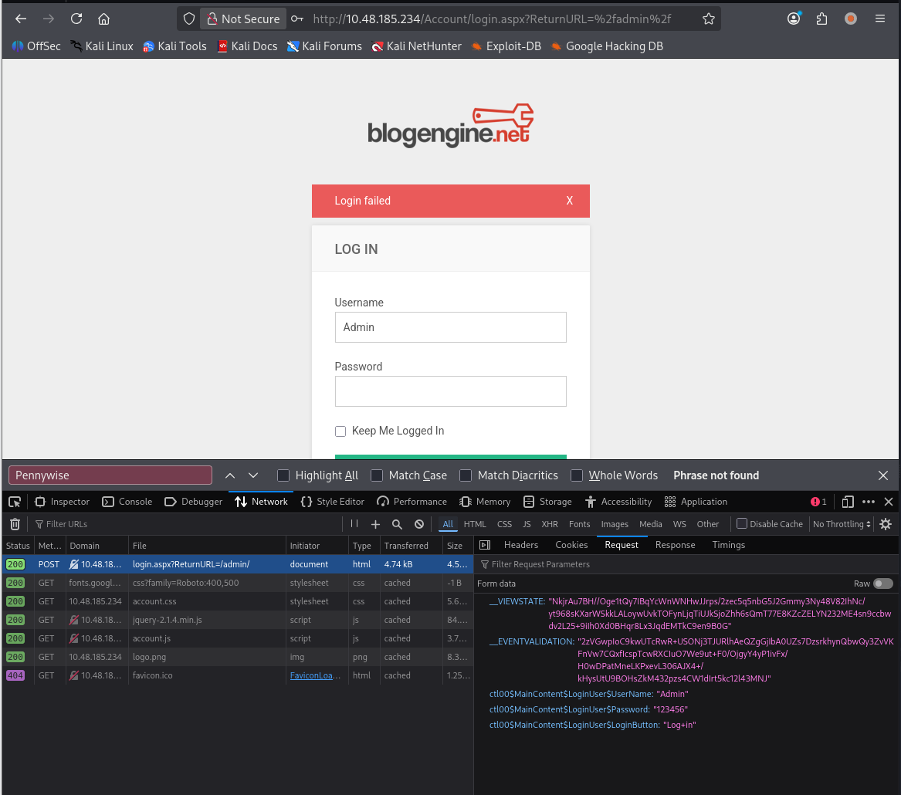
Task: Check the Highlight All option
Action: pyautogui.click(x=283, y=475)
